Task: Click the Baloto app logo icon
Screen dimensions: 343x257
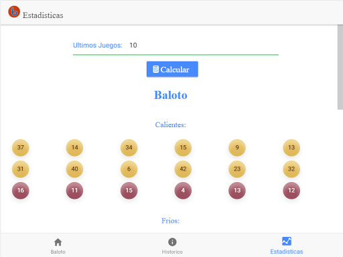Action: pos(14,11)
